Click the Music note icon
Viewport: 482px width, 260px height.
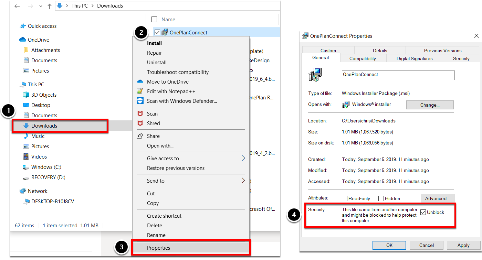coord(26,136)
